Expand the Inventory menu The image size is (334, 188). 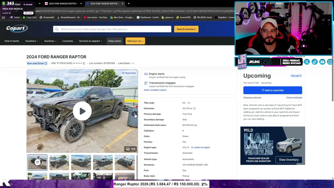point(32,41)
